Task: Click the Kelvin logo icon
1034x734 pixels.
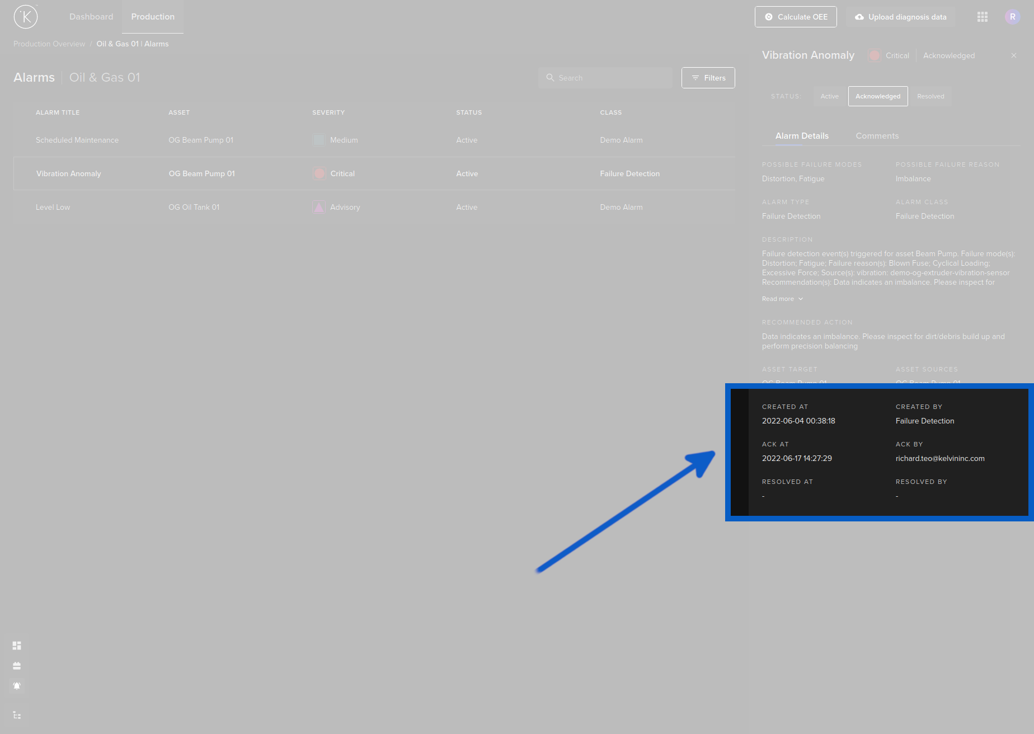Action: click(26, 17)
